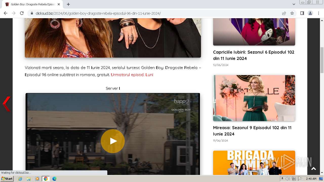Viewport: 324px width, 182px height.
Task: Click the address bar URL
Action: 98,13
